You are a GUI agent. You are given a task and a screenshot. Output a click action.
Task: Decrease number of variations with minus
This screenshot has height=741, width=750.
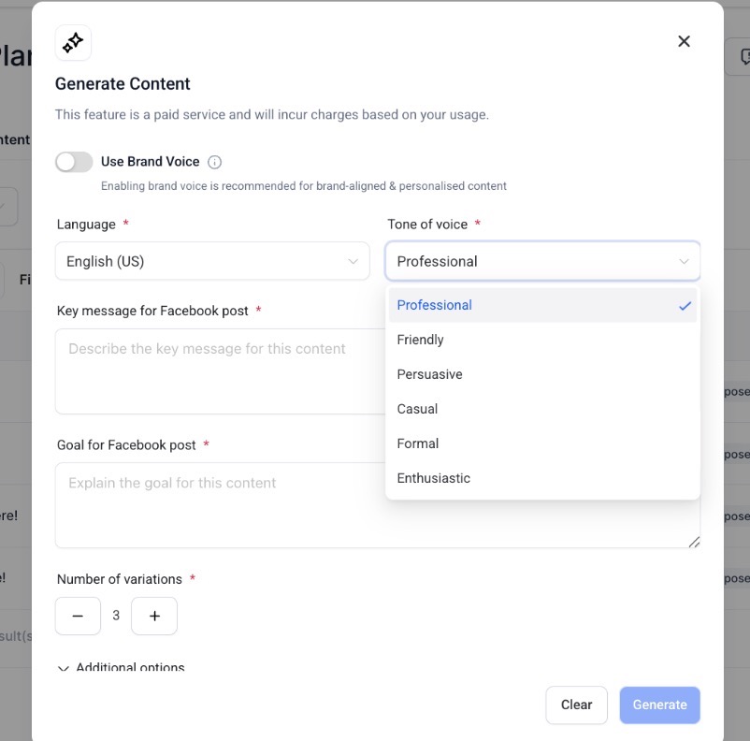[78, 616]
